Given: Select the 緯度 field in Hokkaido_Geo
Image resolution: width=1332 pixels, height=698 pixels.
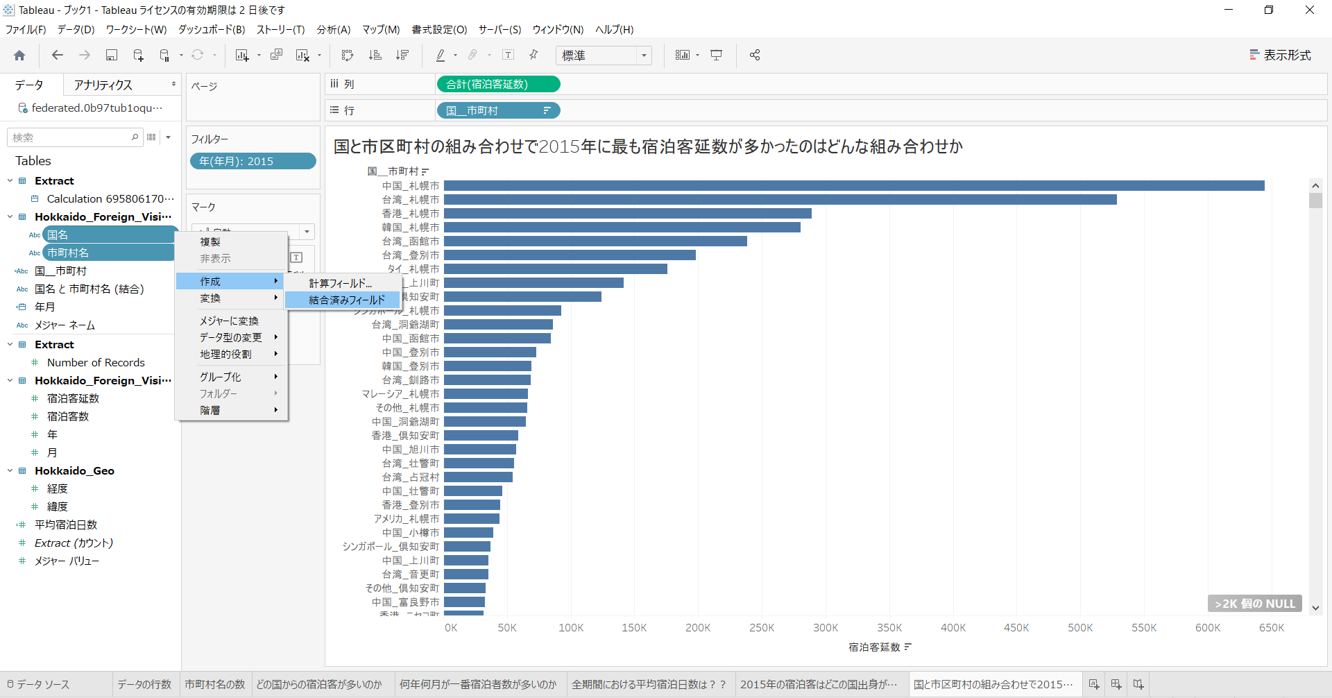Looking at the screenshot, I should pos(57,507).
